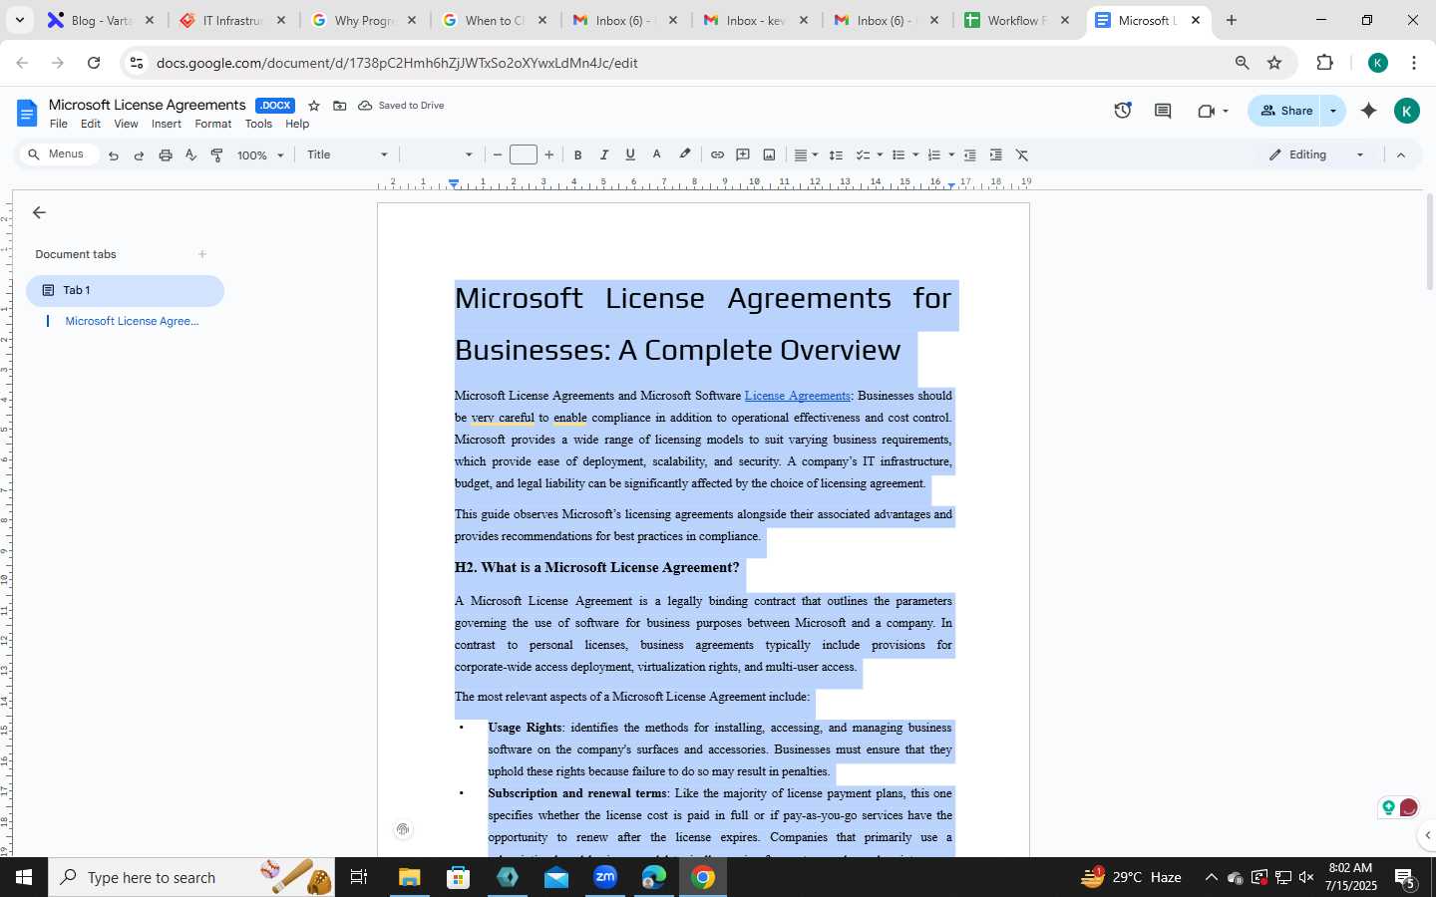Image resolution: width=1436 pixels, height=897 pixels.
Task: Switch to the Workflow browser tab
Action: click(x=1017, y=20)
